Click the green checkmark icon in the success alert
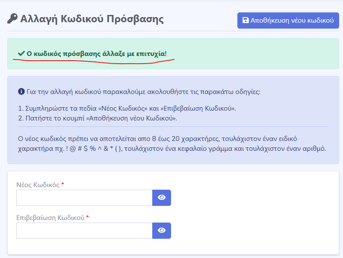Screen dimensions: 343x258 click(x=21, y=54)
